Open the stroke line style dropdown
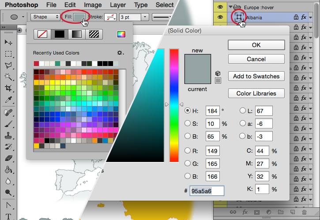Image resolution: width=320 pixels, height=220 pixels. coord(162,17)
